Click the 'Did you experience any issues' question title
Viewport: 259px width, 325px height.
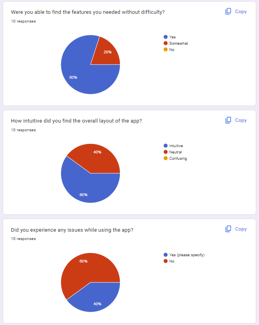pos(72,230)
